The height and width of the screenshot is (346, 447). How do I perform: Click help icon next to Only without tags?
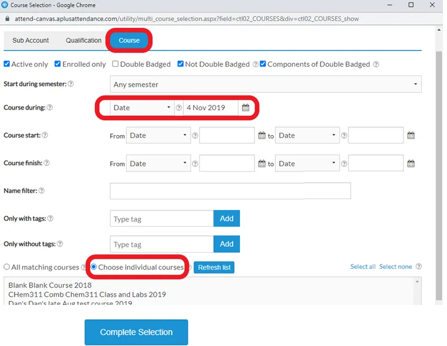60,243
